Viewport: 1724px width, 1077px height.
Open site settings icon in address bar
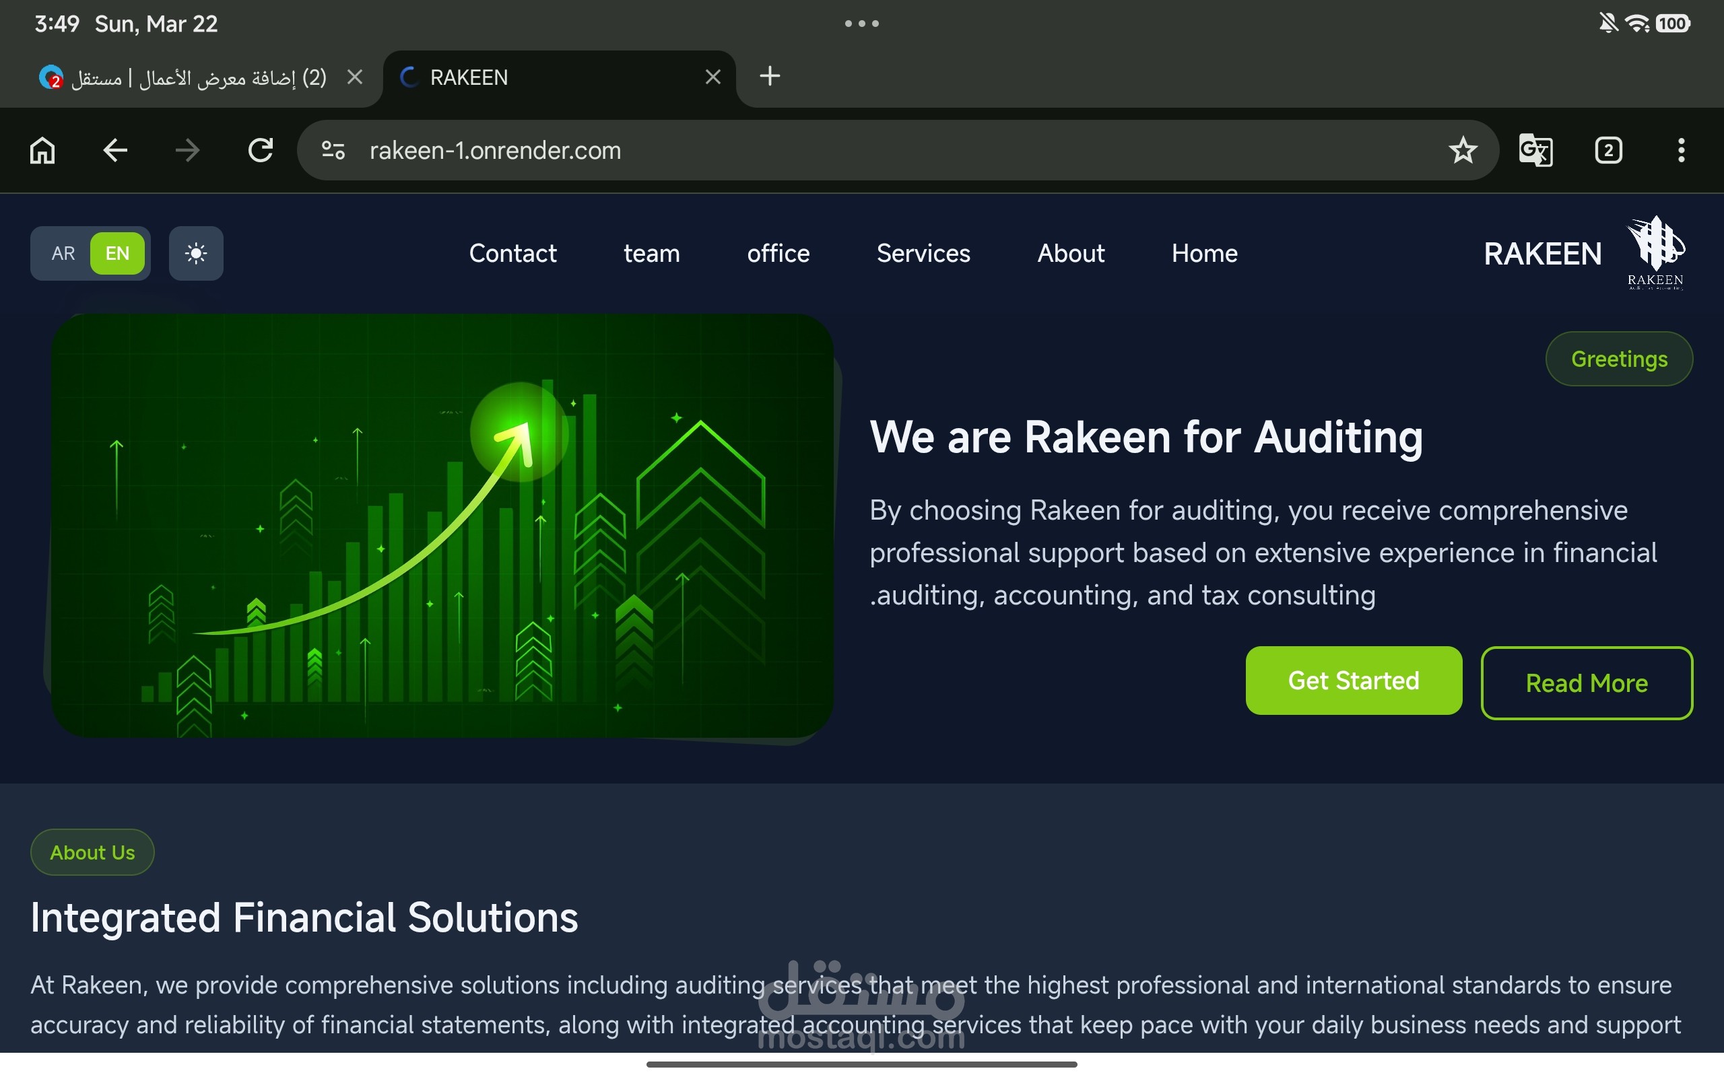(x=333, y=150)
